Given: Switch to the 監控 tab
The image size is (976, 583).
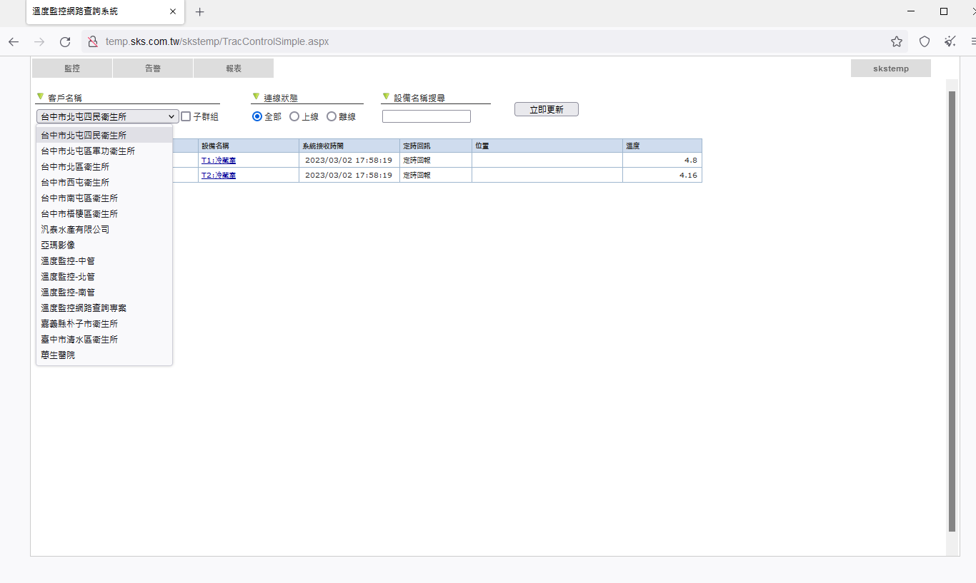Looking at the screenshot, I should [72, 69].
